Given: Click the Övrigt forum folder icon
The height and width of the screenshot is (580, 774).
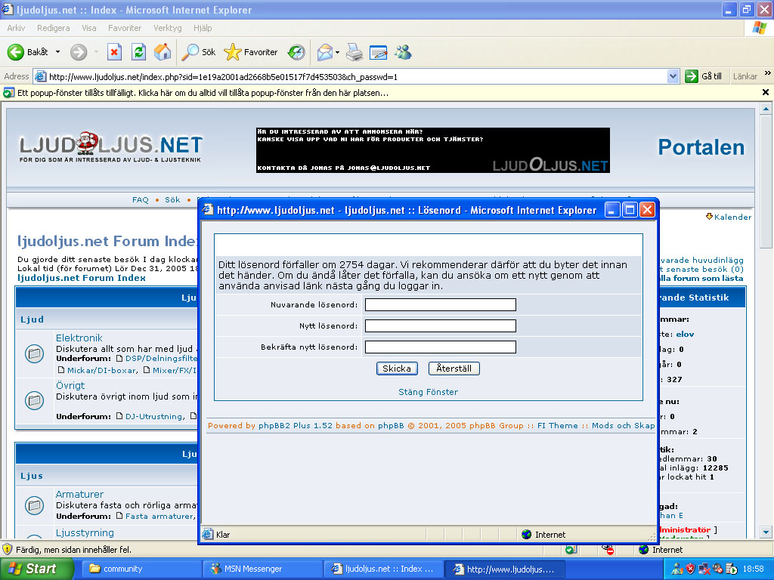Looking at the screenshot, I should (35, 400).
